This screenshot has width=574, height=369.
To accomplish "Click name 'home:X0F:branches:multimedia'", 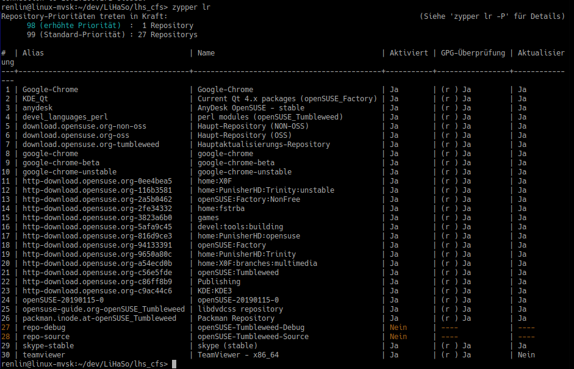I will 257,263.
